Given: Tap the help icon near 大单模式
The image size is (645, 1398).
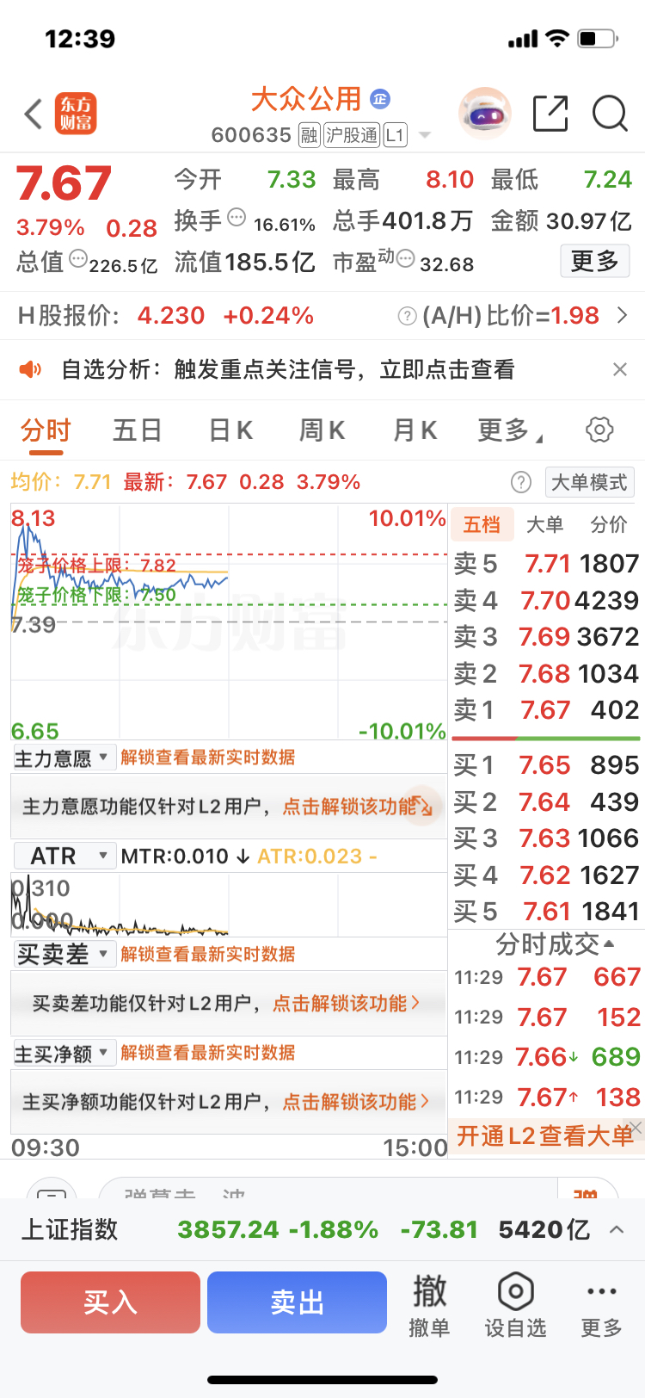Looking at the screenshot, I should click(x=521, y=482).
